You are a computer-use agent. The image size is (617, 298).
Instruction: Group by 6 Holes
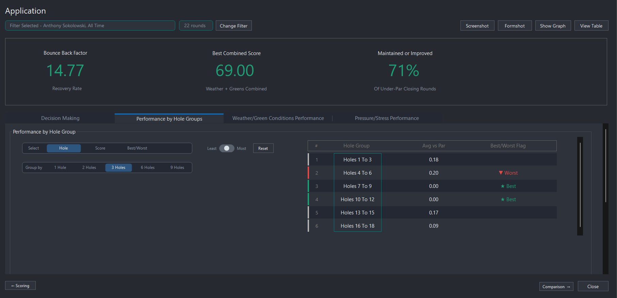(148, 168)
